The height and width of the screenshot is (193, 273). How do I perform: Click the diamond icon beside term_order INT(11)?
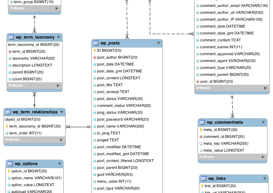pyautogui.click(x=7, y=133)
